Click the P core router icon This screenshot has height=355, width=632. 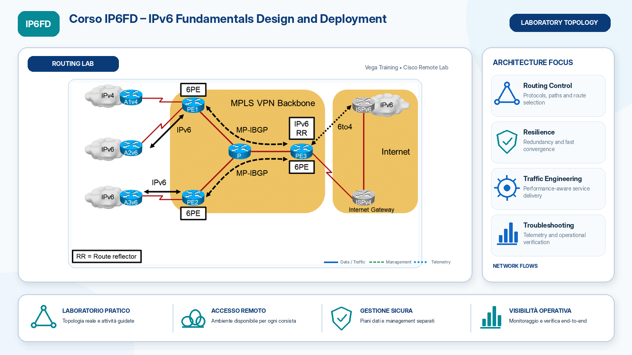click(x=240, y=151)
